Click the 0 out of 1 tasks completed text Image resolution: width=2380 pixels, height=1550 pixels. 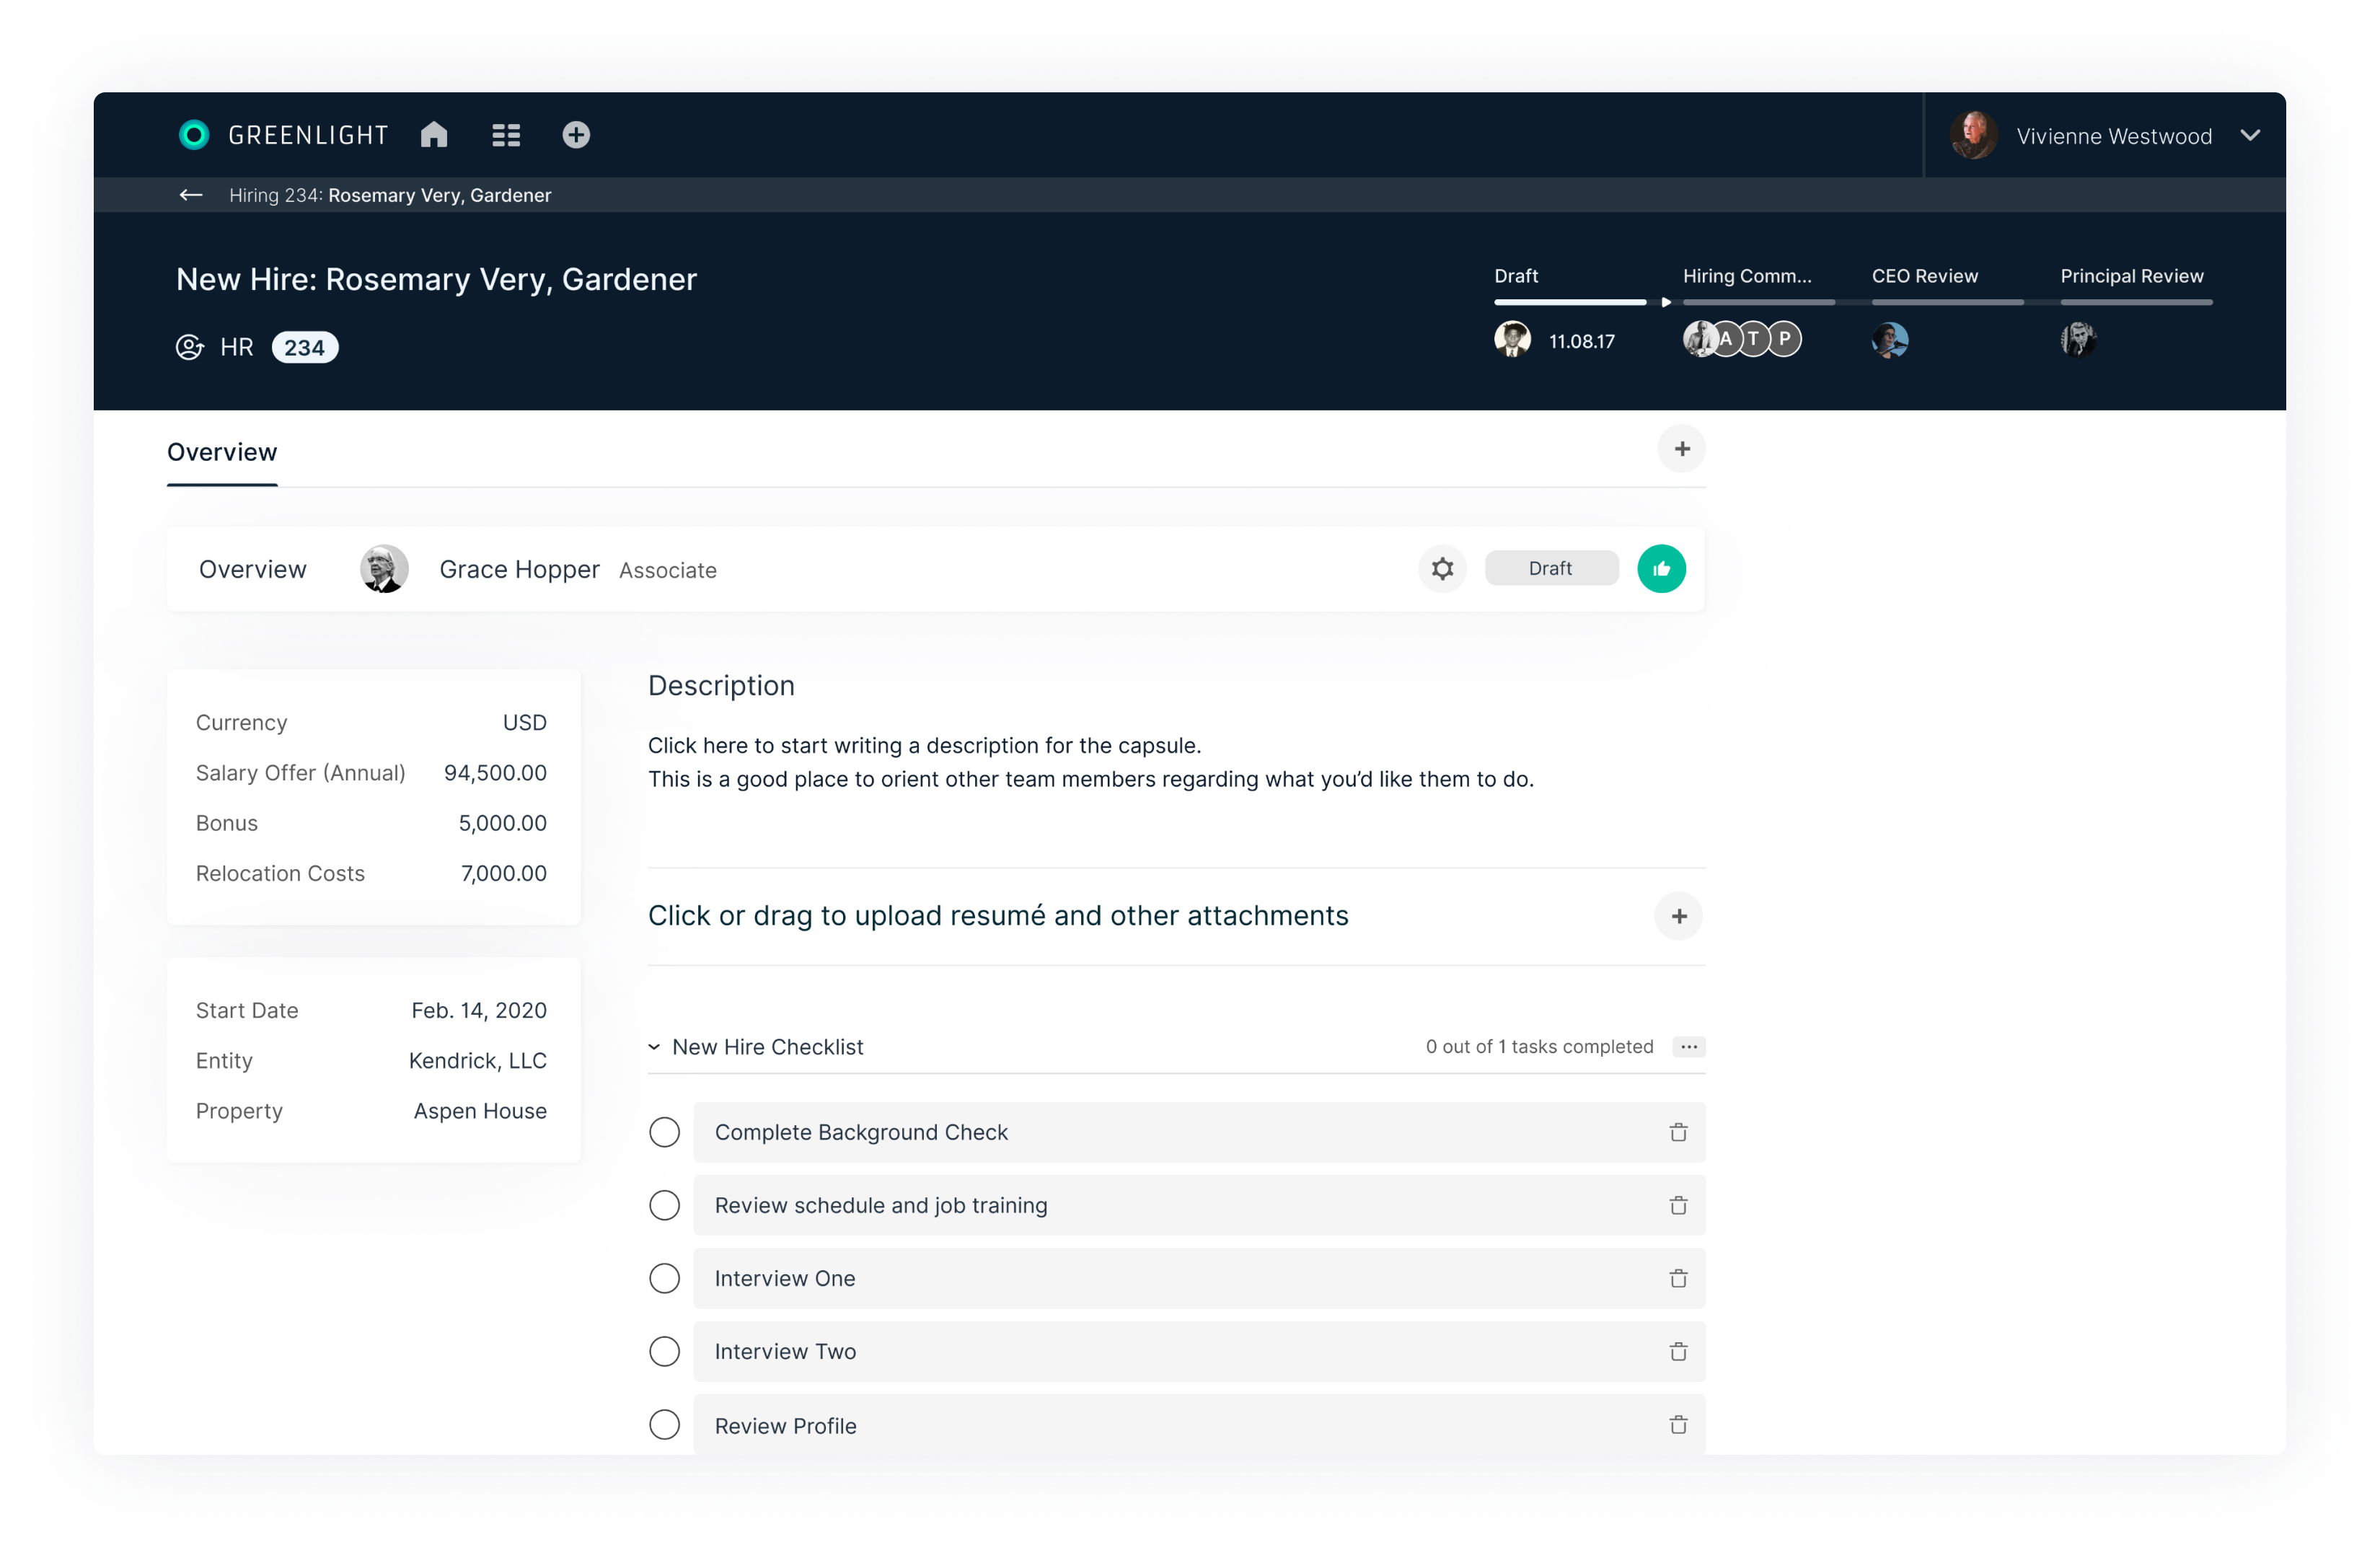point(1539,1047)
